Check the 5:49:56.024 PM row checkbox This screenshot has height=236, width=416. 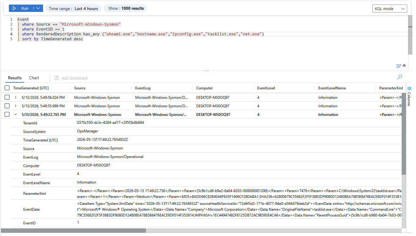coord(7,98)
